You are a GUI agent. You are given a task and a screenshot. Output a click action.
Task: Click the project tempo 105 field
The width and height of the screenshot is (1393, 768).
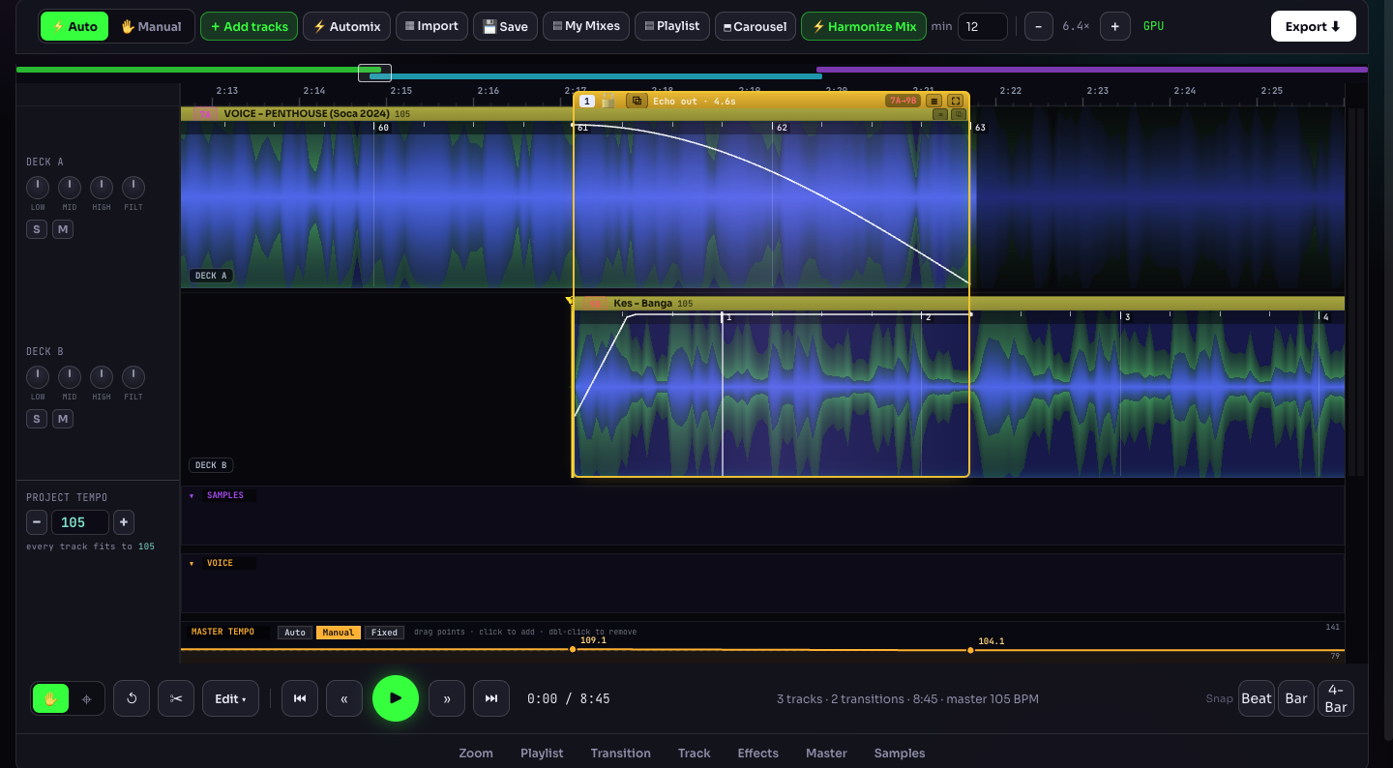pyautogui.click(x=80, y=522)
